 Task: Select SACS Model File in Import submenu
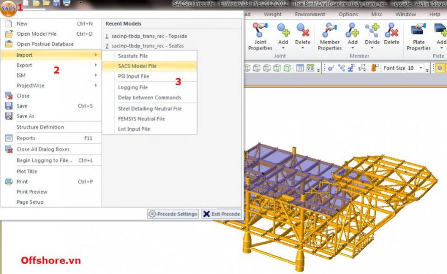(149, 66)
